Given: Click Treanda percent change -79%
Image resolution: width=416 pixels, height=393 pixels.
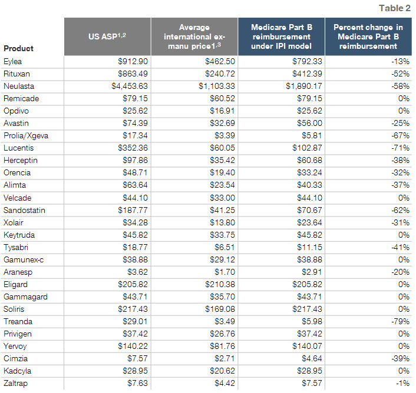Looking at the screenshot, I should pos(400,321).
